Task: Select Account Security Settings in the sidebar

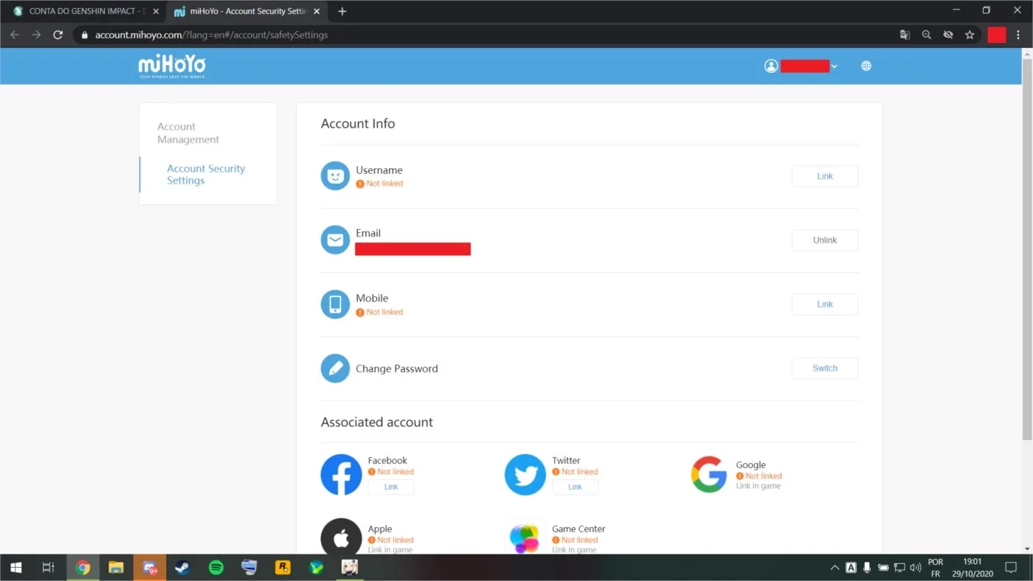Action: point(206,175)
